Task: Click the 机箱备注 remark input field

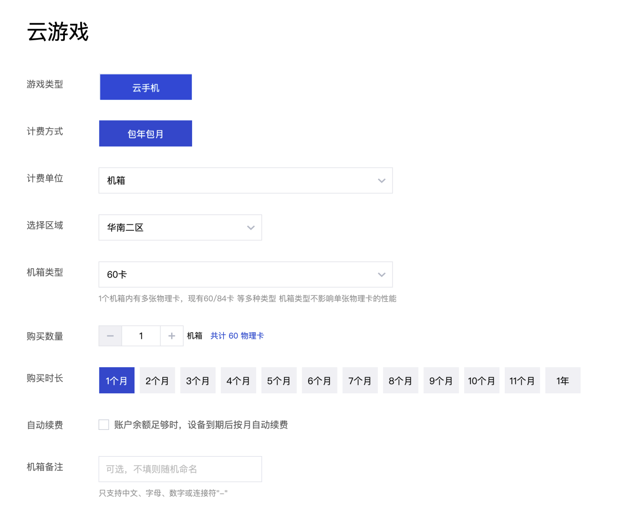Action: click(180, 469)
